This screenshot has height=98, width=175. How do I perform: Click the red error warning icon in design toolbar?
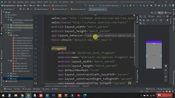(x=167, y=16)
